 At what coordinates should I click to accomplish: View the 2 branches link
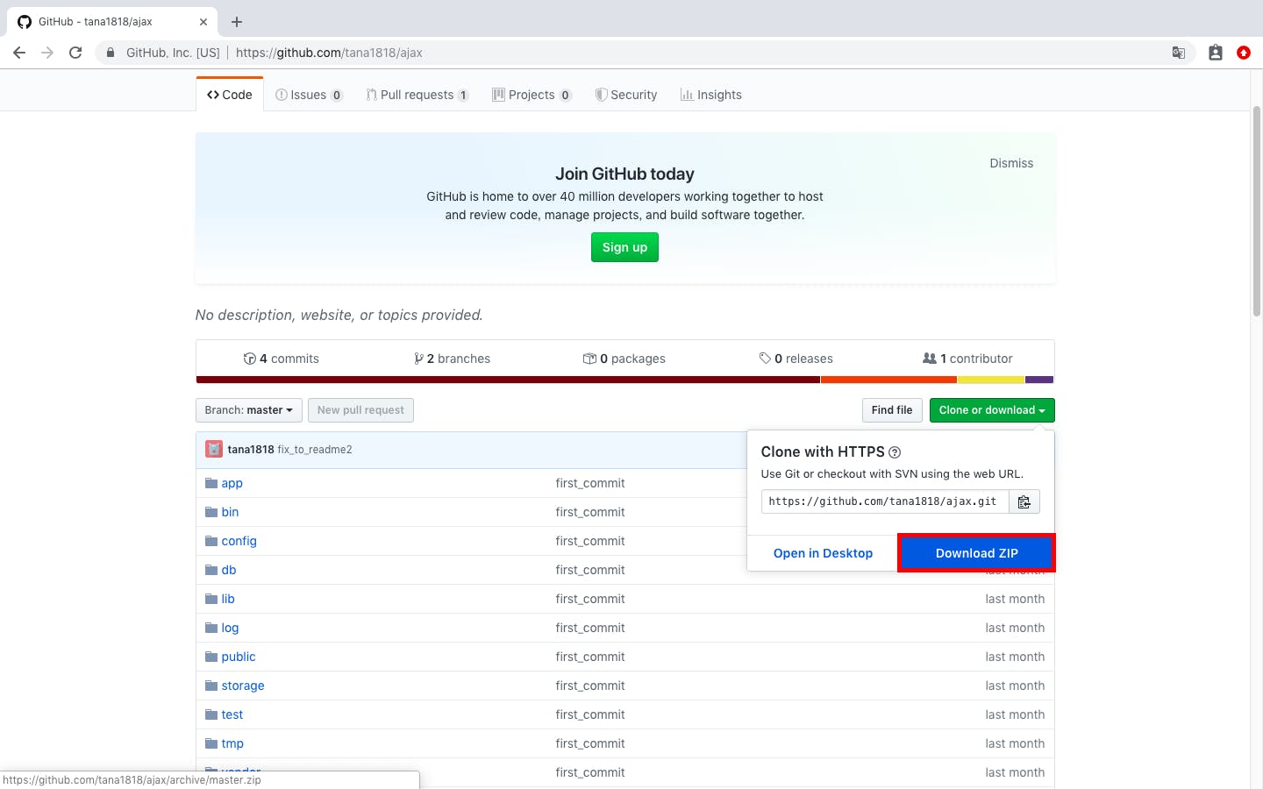click(452, 359)
